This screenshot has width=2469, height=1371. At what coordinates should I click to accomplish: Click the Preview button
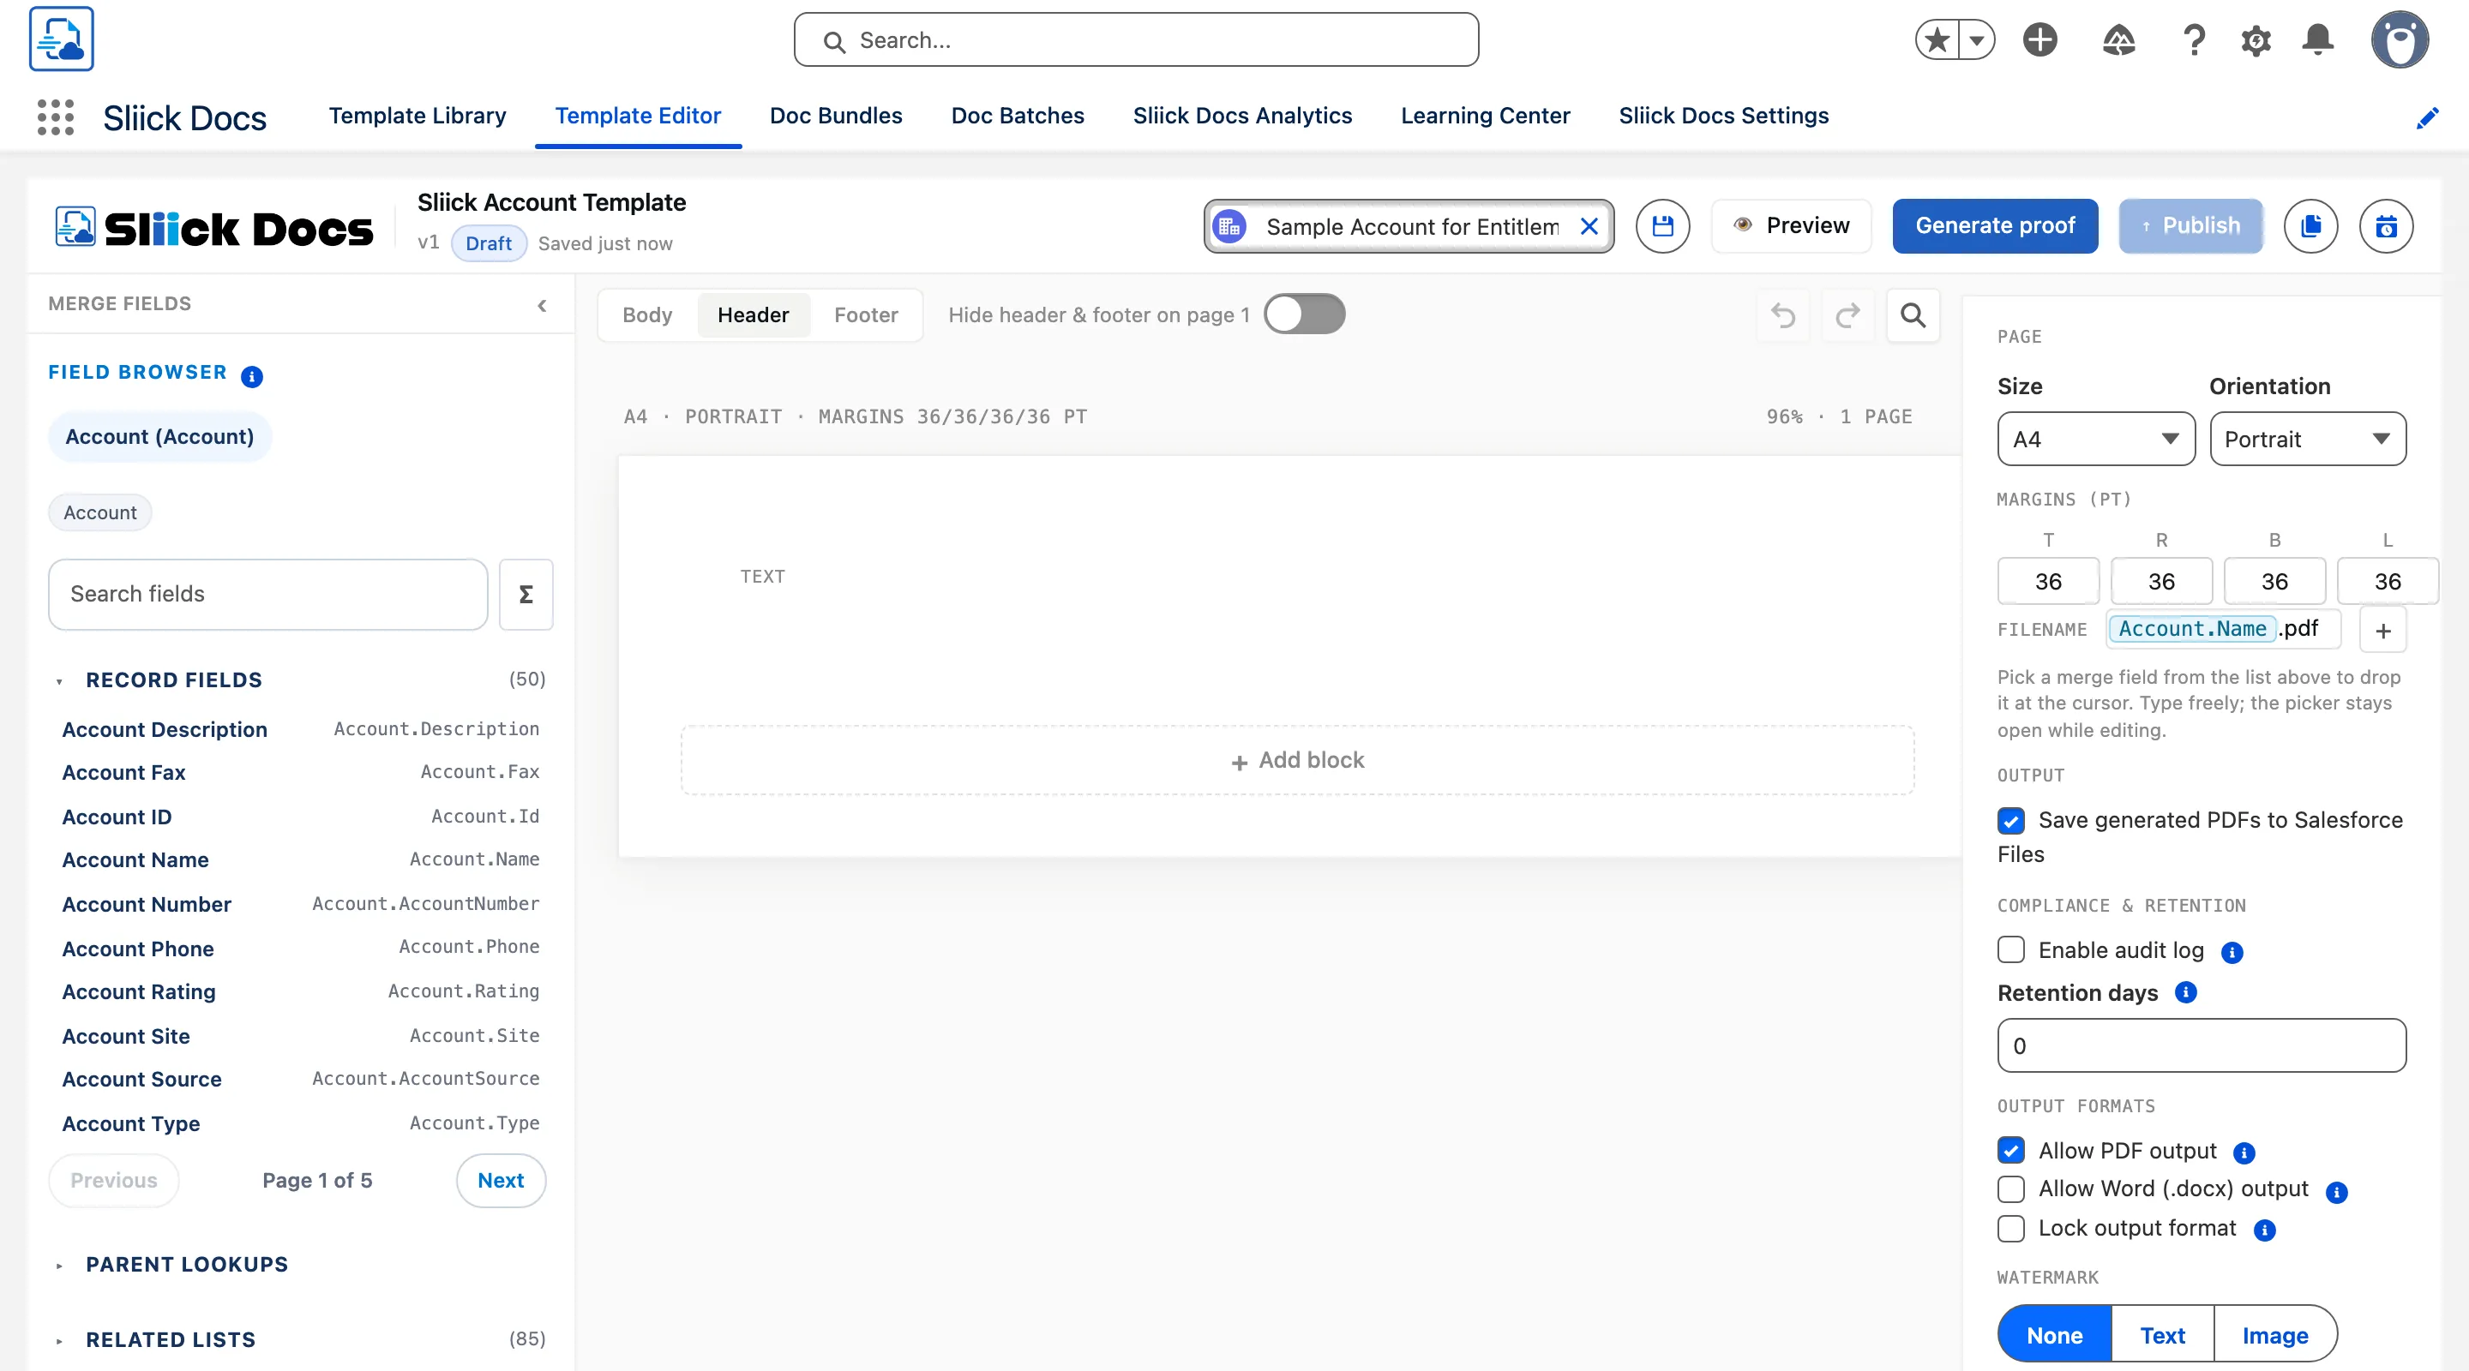[1790, 226]
